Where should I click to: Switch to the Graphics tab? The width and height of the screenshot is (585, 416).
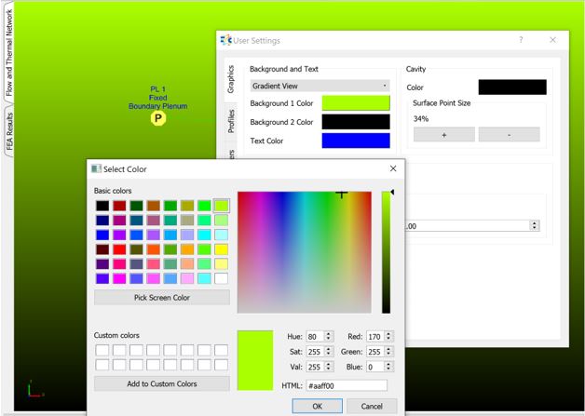click(230, 80)
